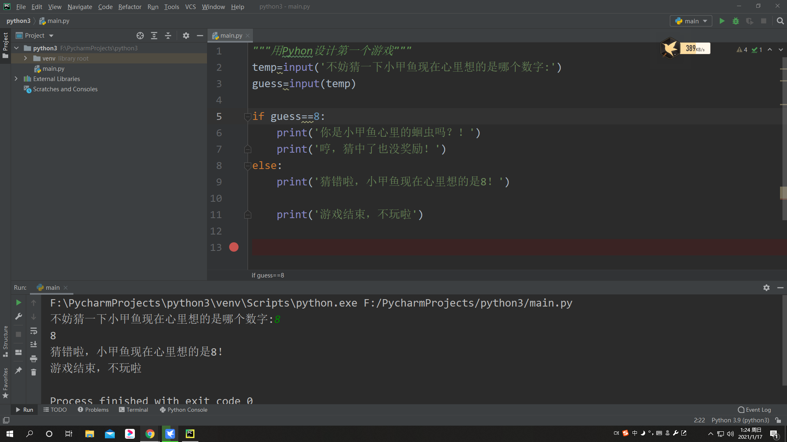The image size is (787, 442).
Task: Remove breakpoint on line 13
Action: [234, 247]
